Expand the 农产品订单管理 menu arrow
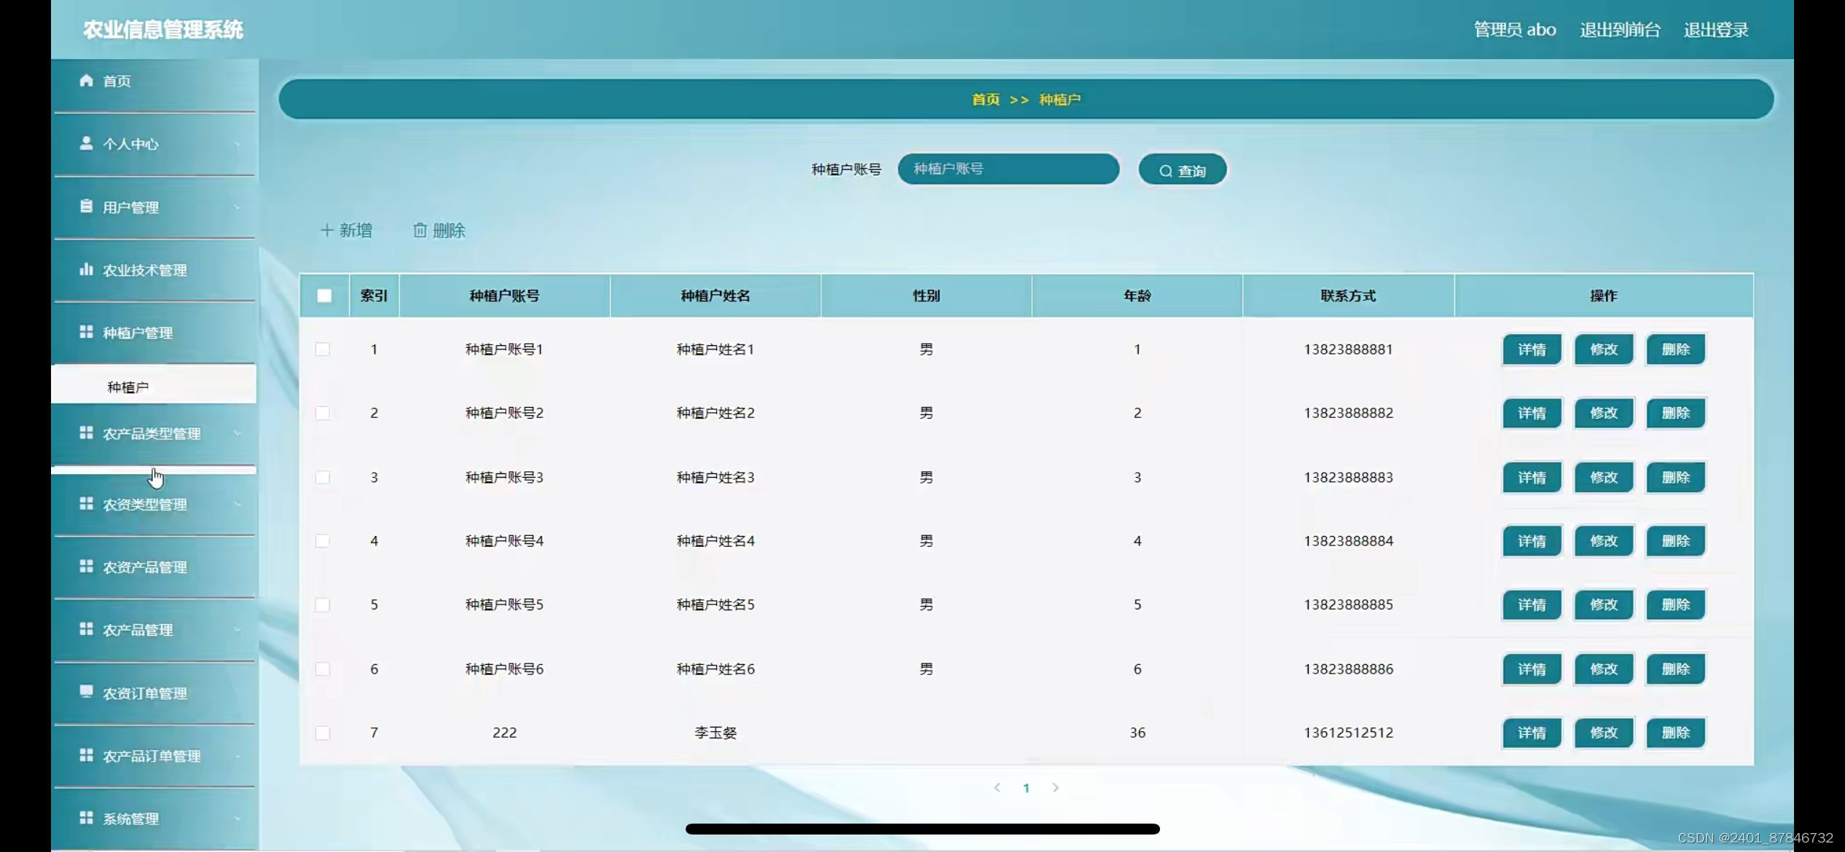 (237, 756)
